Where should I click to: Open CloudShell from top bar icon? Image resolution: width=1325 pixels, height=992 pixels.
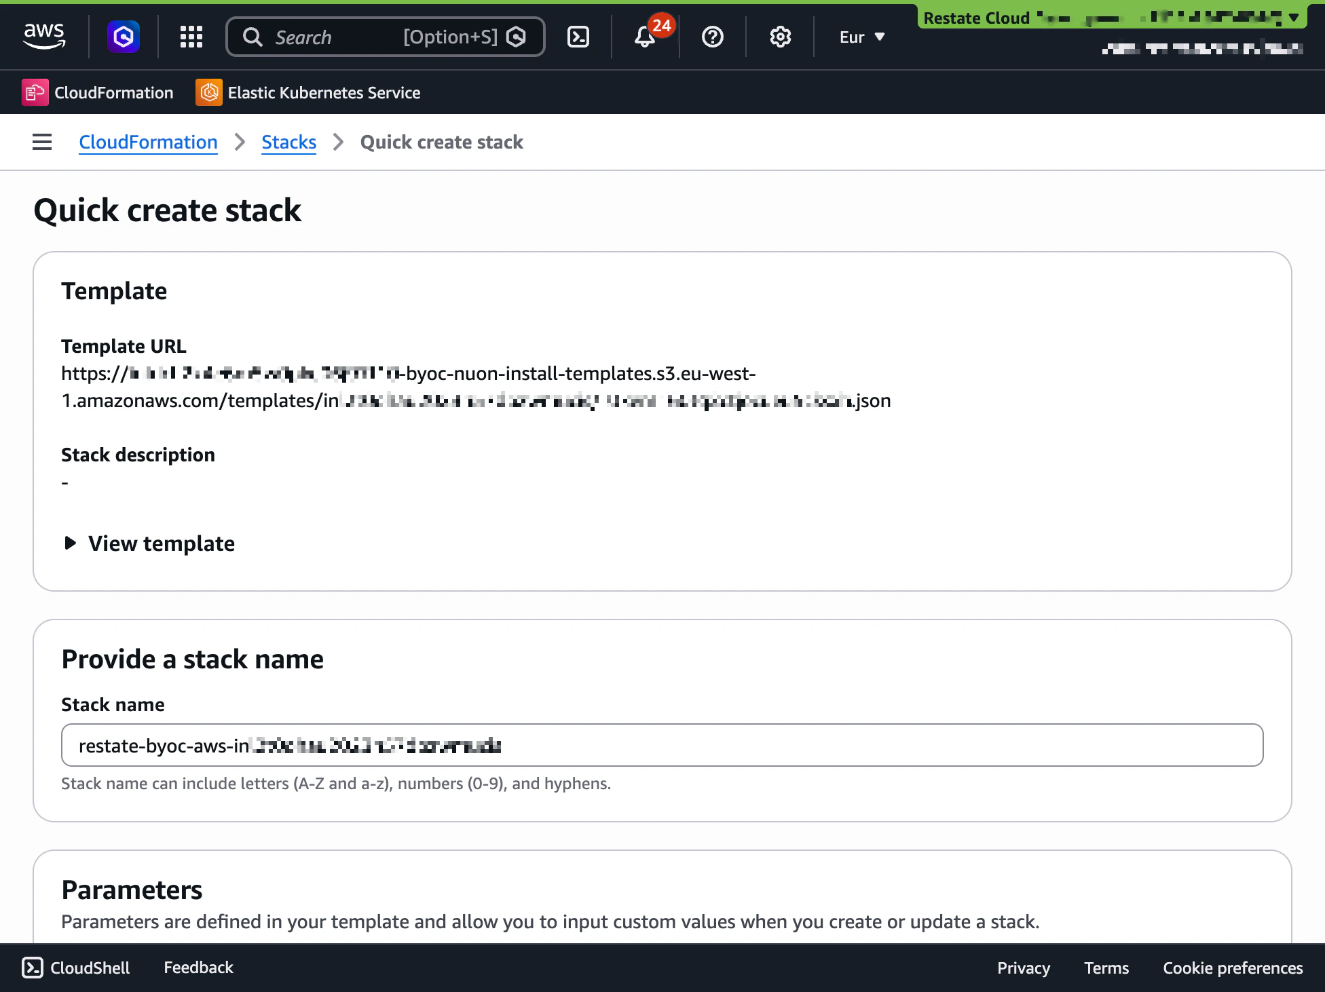[578, 37]
